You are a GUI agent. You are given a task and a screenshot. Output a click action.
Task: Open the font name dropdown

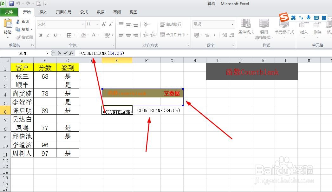pos(83,24)
